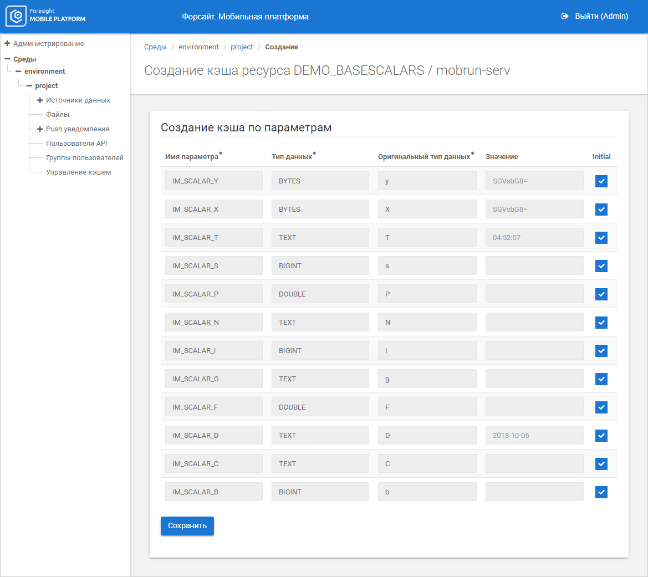This screenshot has width=648, height=577.
Task: Toggle Initial checkbox for IM_SCALAR_T
Action: [x=601, y=238]
